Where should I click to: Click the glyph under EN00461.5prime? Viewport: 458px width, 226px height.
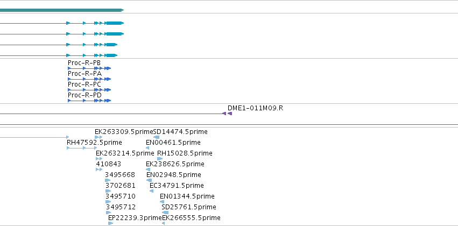147,148
